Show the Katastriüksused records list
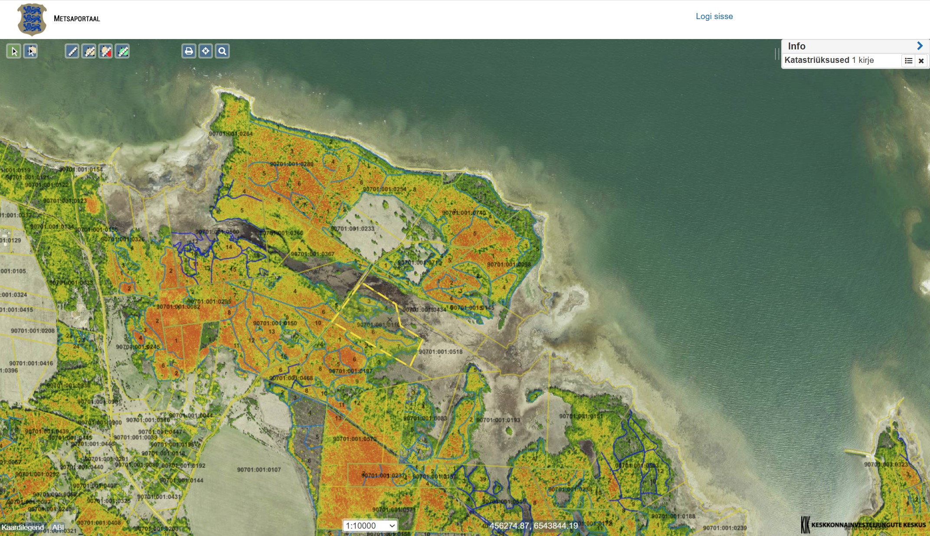Image resolution: width=930 pixels, height=536 pixels. [x=908, y=61]
